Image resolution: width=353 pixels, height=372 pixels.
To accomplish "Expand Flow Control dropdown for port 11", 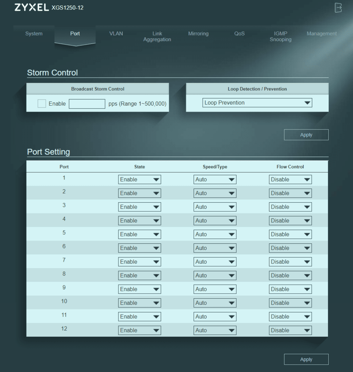I will coord(290,317).
